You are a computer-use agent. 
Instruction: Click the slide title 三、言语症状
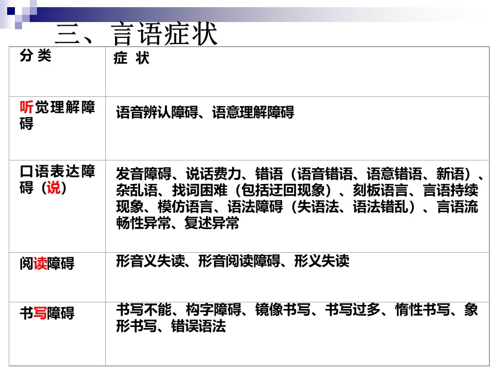(136, 34)
